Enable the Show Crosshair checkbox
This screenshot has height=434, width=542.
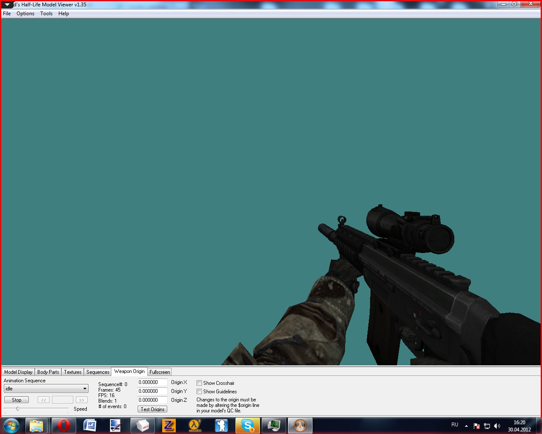[199, 383]
